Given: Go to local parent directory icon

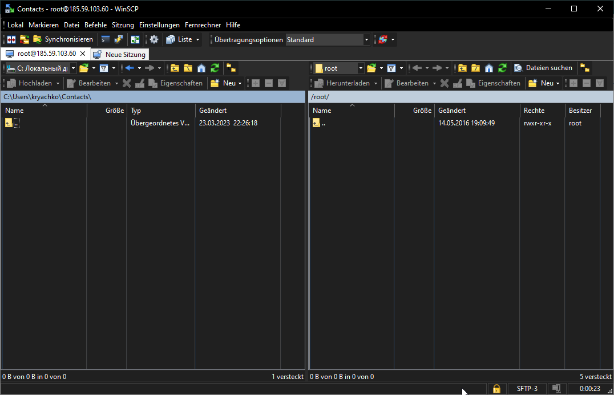Looking at the screenshot, I should (x=175, y=68).
